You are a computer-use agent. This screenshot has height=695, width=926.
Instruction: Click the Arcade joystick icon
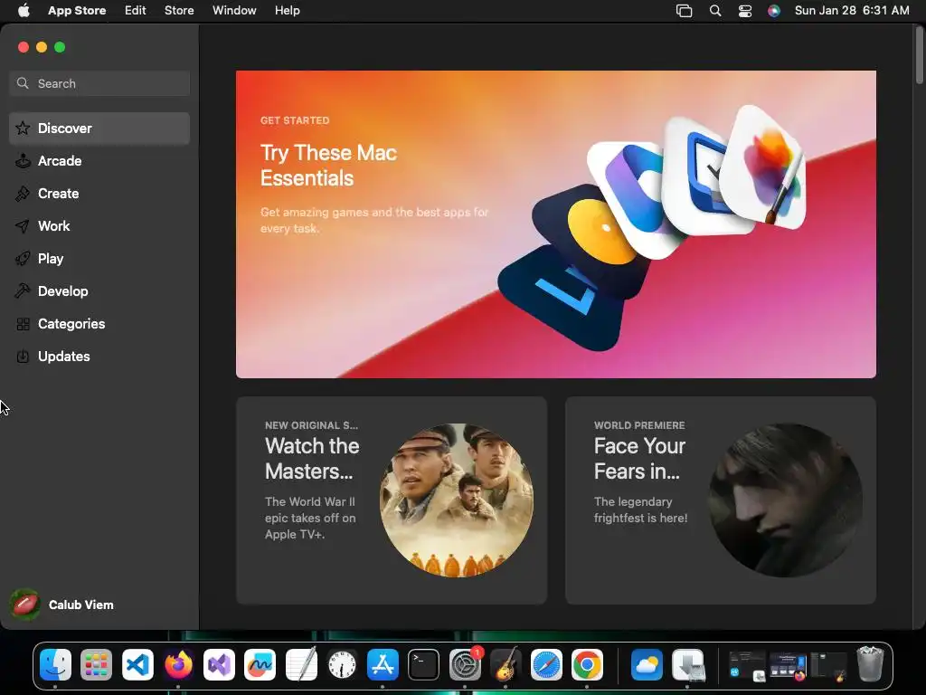coord(23,161)
